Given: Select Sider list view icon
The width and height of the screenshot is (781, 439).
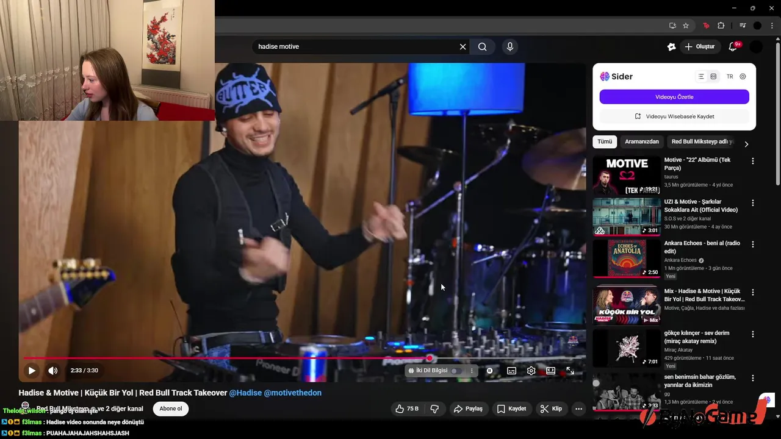Looking at the screenshot, I should click(x=701, y=76).
